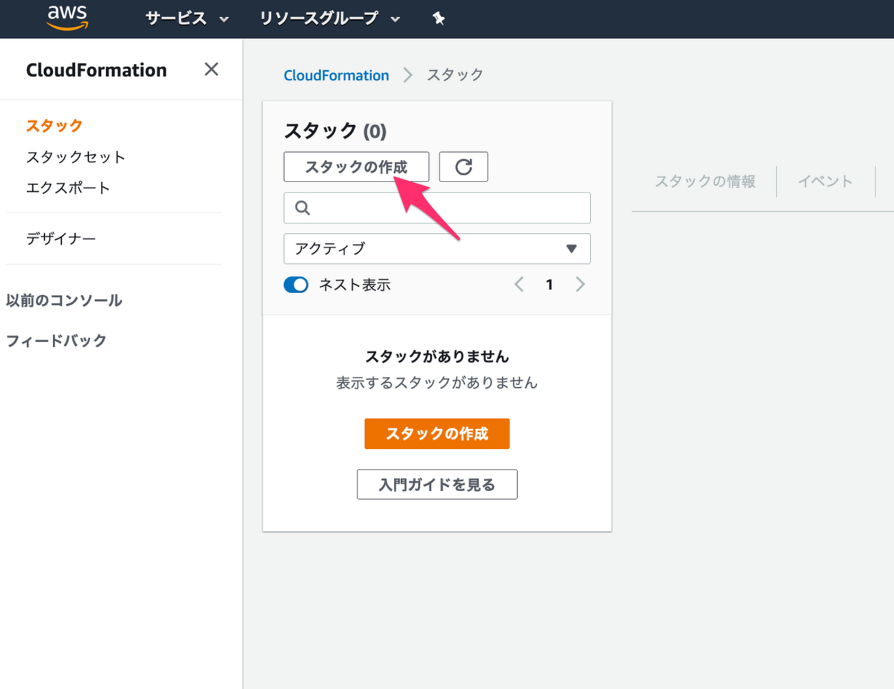The width and height of the screenshot is (894, 689).
Task: Click the AWS logo home icon
Action: click(67, 18)
